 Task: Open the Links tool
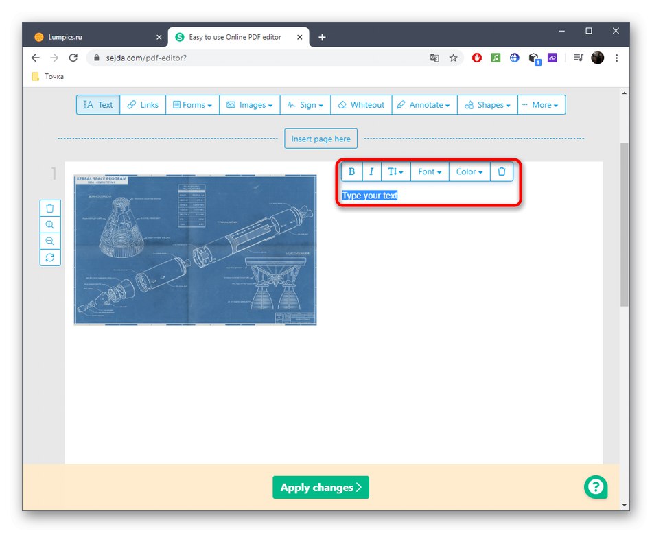[x=142, y=104]
